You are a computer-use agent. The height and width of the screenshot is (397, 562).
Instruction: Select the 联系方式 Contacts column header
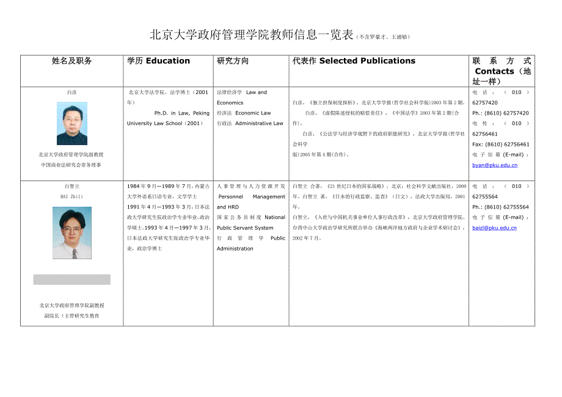[502, 71]
